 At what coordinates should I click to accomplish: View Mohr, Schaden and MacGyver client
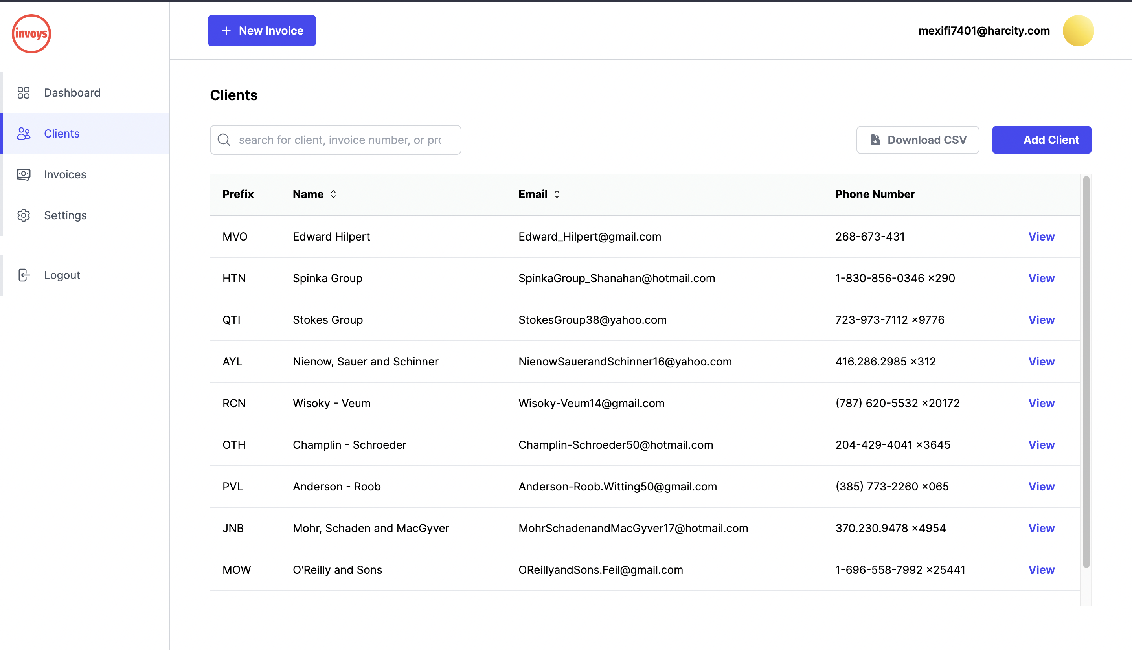(x=1041, y=528)
